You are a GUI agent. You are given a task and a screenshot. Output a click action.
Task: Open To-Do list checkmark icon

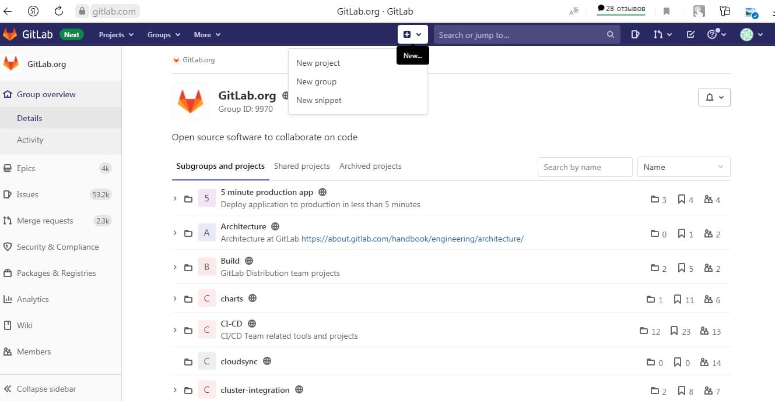[x=690, y=35]
